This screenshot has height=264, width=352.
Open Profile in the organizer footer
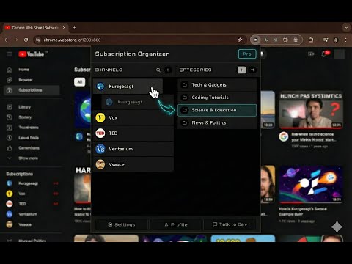coord(176,224)
